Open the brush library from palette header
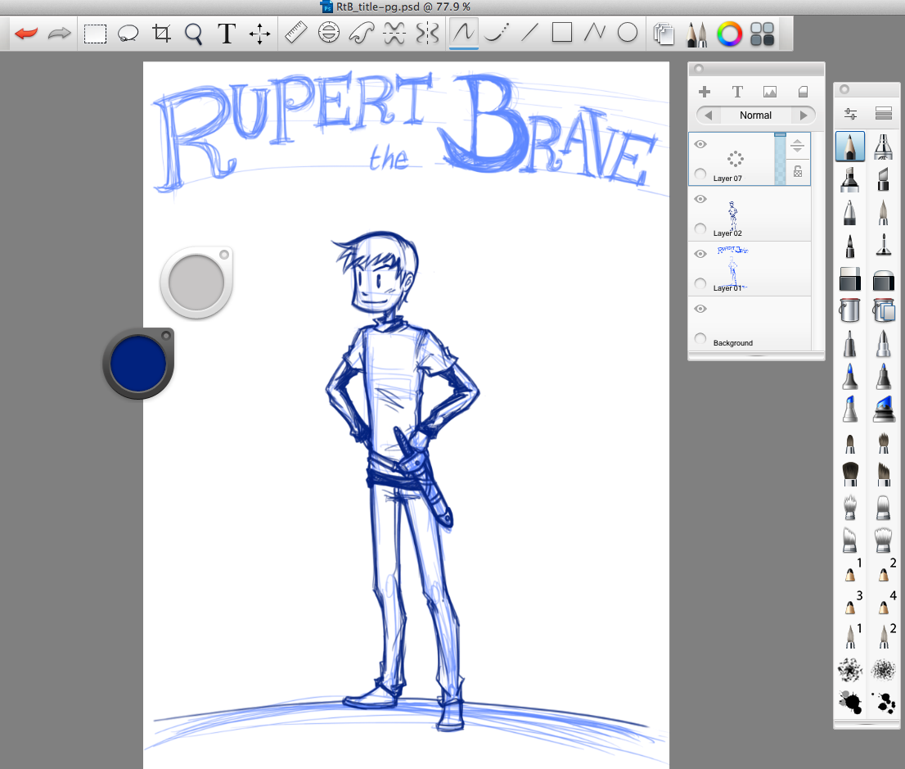Screen dimensions: 905x769 tap(883, 113)
